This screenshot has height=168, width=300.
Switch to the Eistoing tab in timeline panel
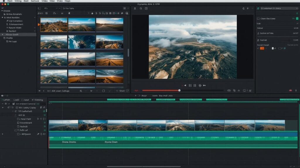coord(38,100)
